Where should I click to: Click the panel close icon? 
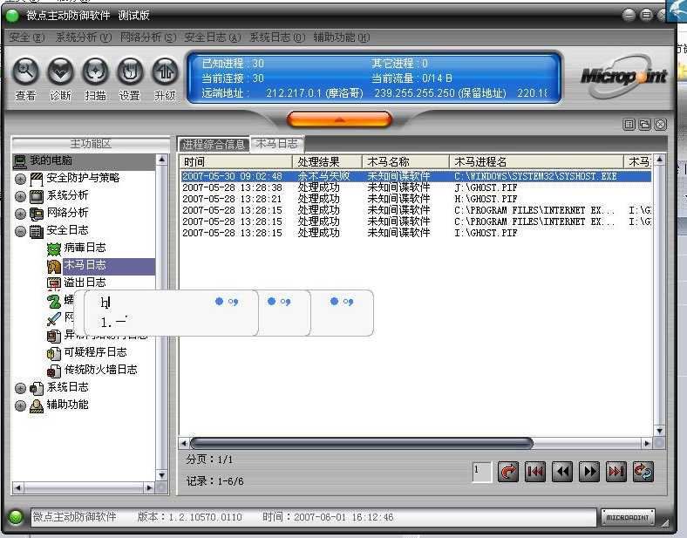coord(660,125)
